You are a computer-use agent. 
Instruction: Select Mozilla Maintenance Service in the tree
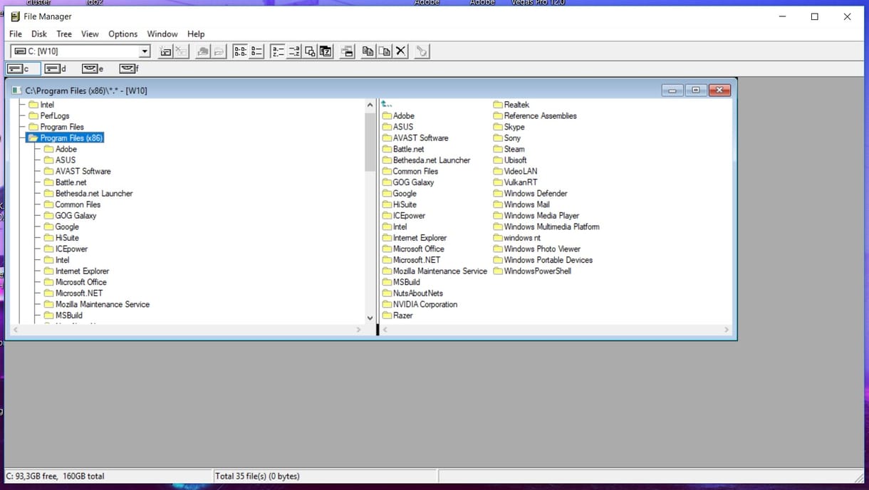coord(96,304)
